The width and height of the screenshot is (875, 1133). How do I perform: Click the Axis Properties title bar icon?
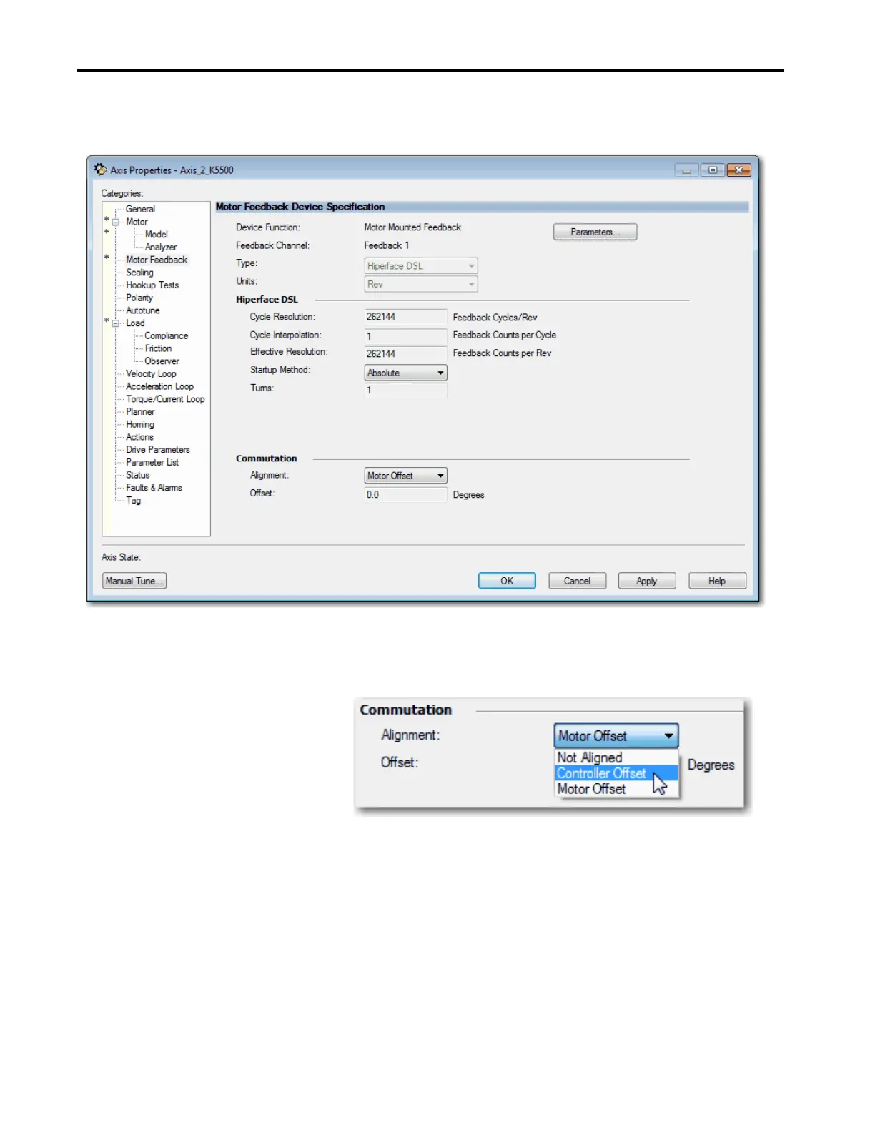coord(101,170)
